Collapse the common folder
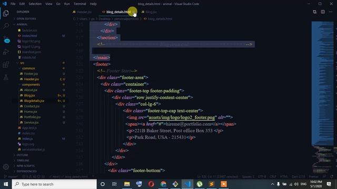 28,68
